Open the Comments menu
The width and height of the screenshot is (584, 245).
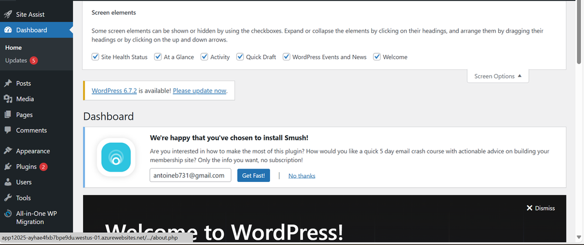tap(36, 130)
